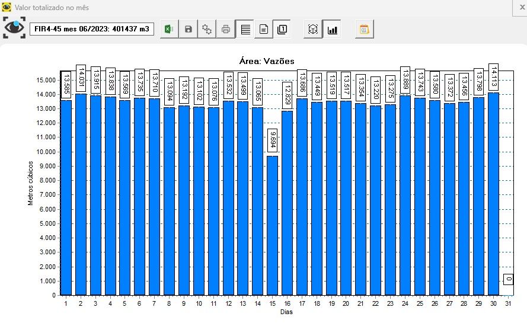Print the chart using the printer icon
Image resolution: width=527 pixels, height=323 pixels.
click(x=226, y=29)
